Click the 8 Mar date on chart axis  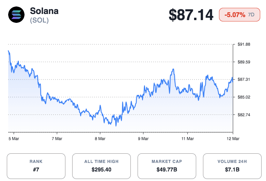(100, 139)
